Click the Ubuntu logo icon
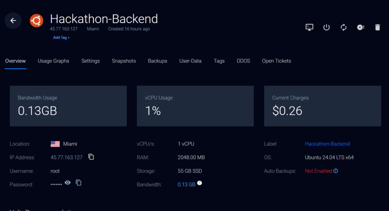The image size is (389, 211). coord(37,21)
